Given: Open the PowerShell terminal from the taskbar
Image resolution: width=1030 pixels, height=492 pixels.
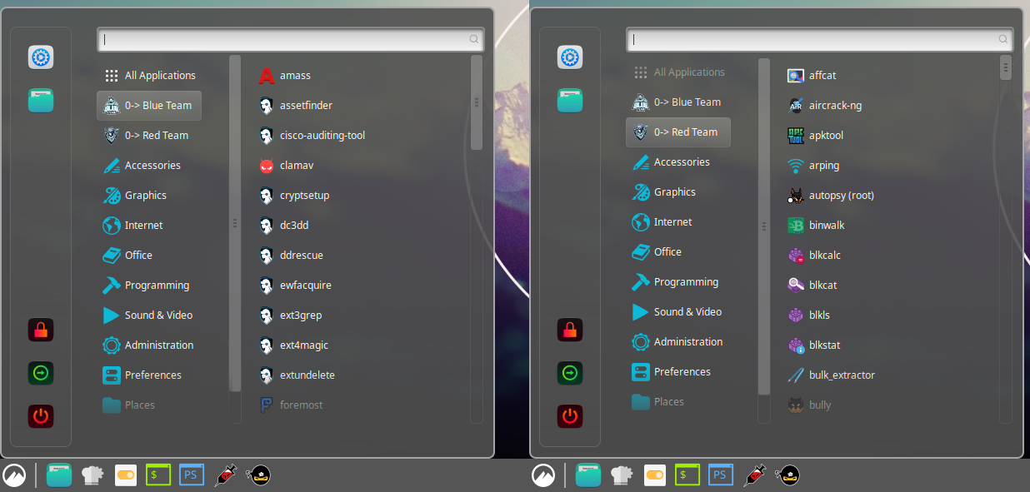Looking at the screenshot, I should [191, 475].
